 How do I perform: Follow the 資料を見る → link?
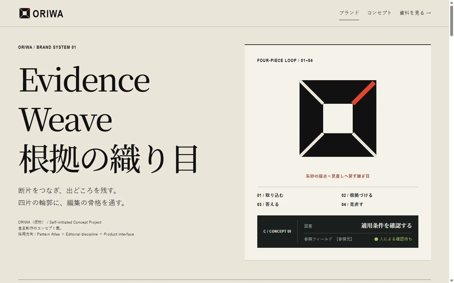pyautogui.click(x=415, y=13)
